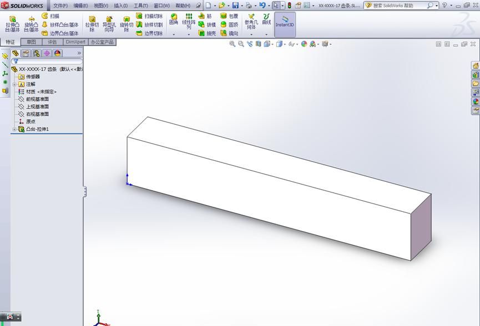
Task: Expand the 注解 folder in the feature tree
Action: click(x=14, y=84)
